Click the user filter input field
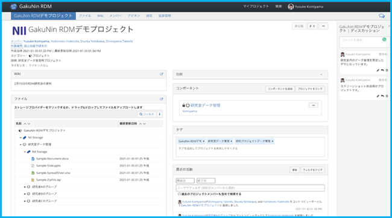This screenshot has width=392, height=218. [250, 188]
